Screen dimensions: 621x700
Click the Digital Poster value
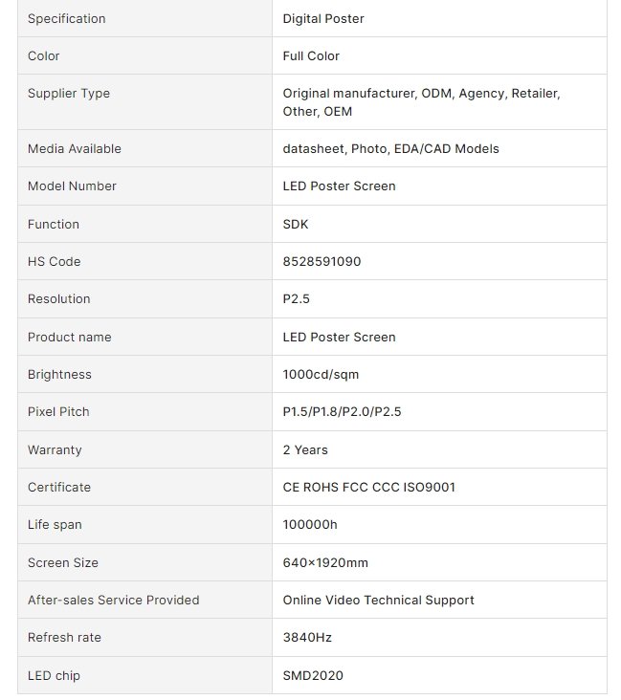tap(323, 18)
